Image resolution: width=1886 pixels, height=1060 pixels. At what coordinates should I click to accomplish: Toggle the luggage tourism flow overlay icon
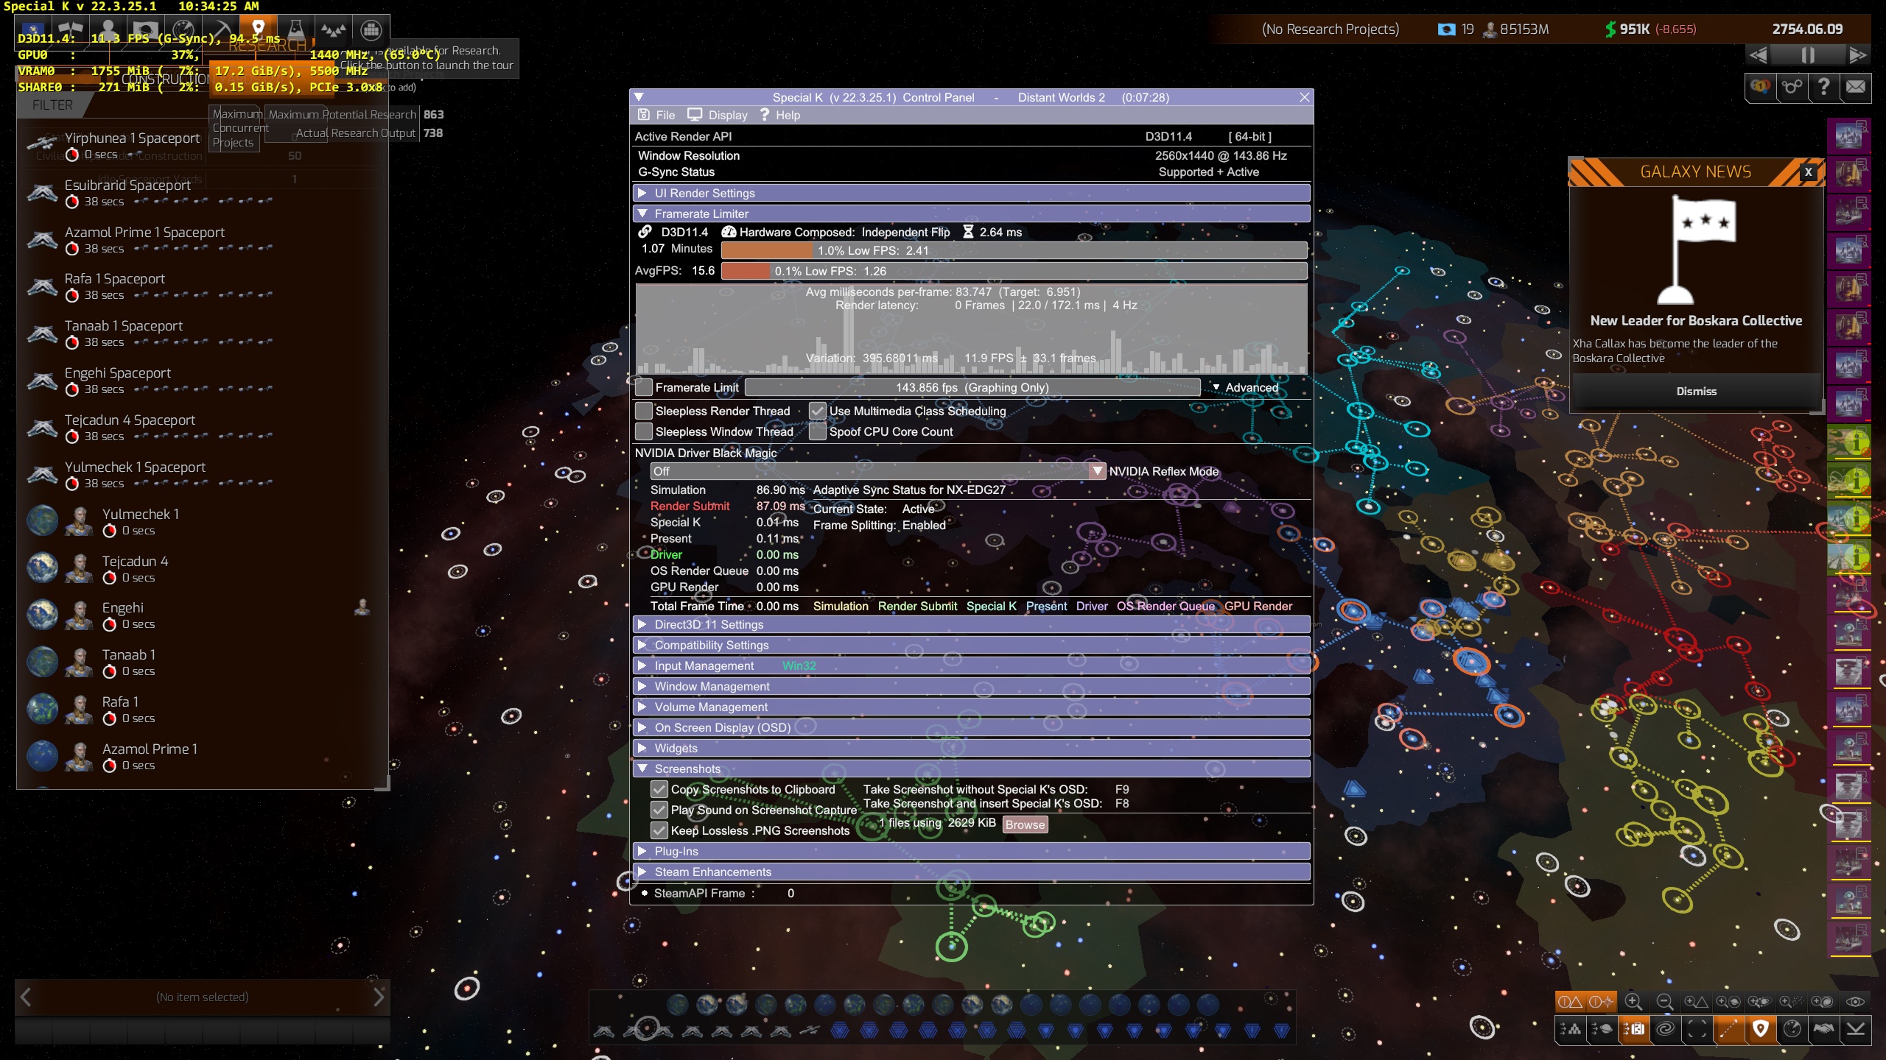[x=1633, y=1028]
